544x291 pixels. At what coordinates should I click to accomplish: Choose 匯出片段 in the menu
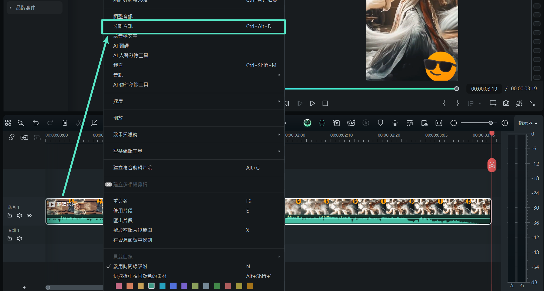(123, 220)
